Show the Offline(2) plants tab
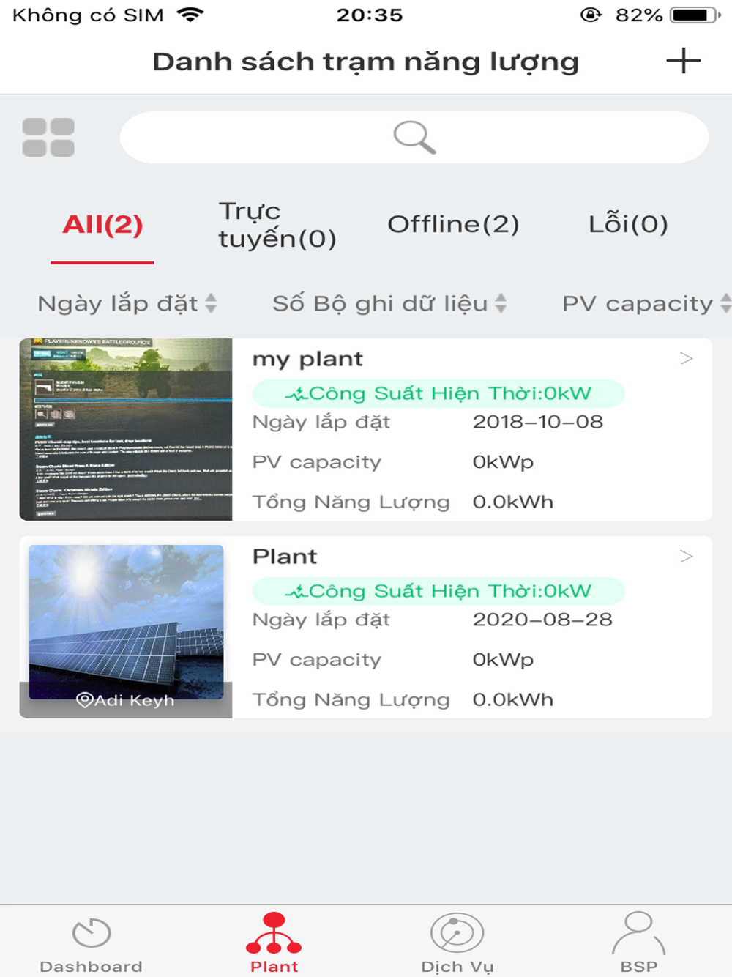 point(453,224)
